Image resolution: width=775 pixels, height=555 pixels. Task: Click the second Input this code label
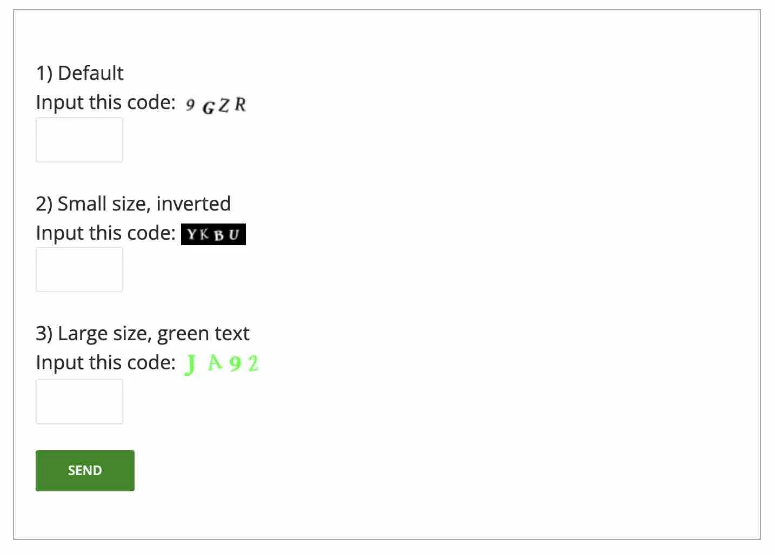104,233
